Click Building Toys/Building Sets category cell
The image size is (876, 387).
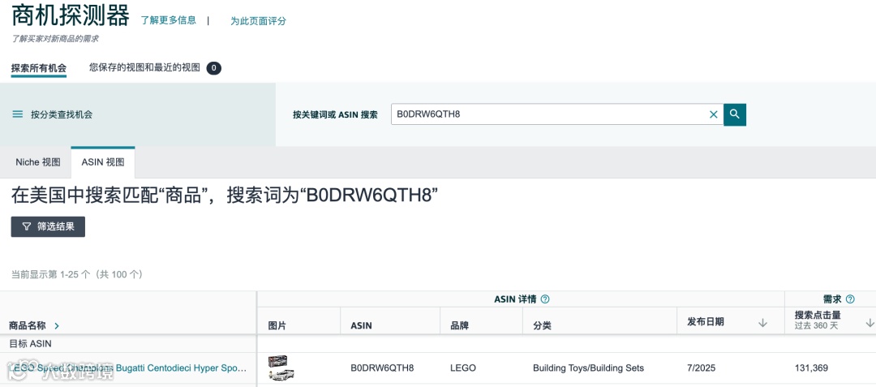[588, 368]
